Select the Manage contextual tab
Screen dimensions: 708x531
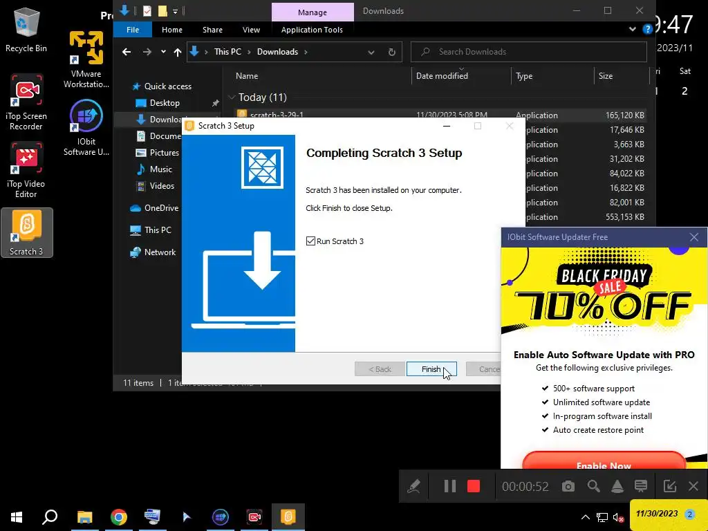pos(312,12)
